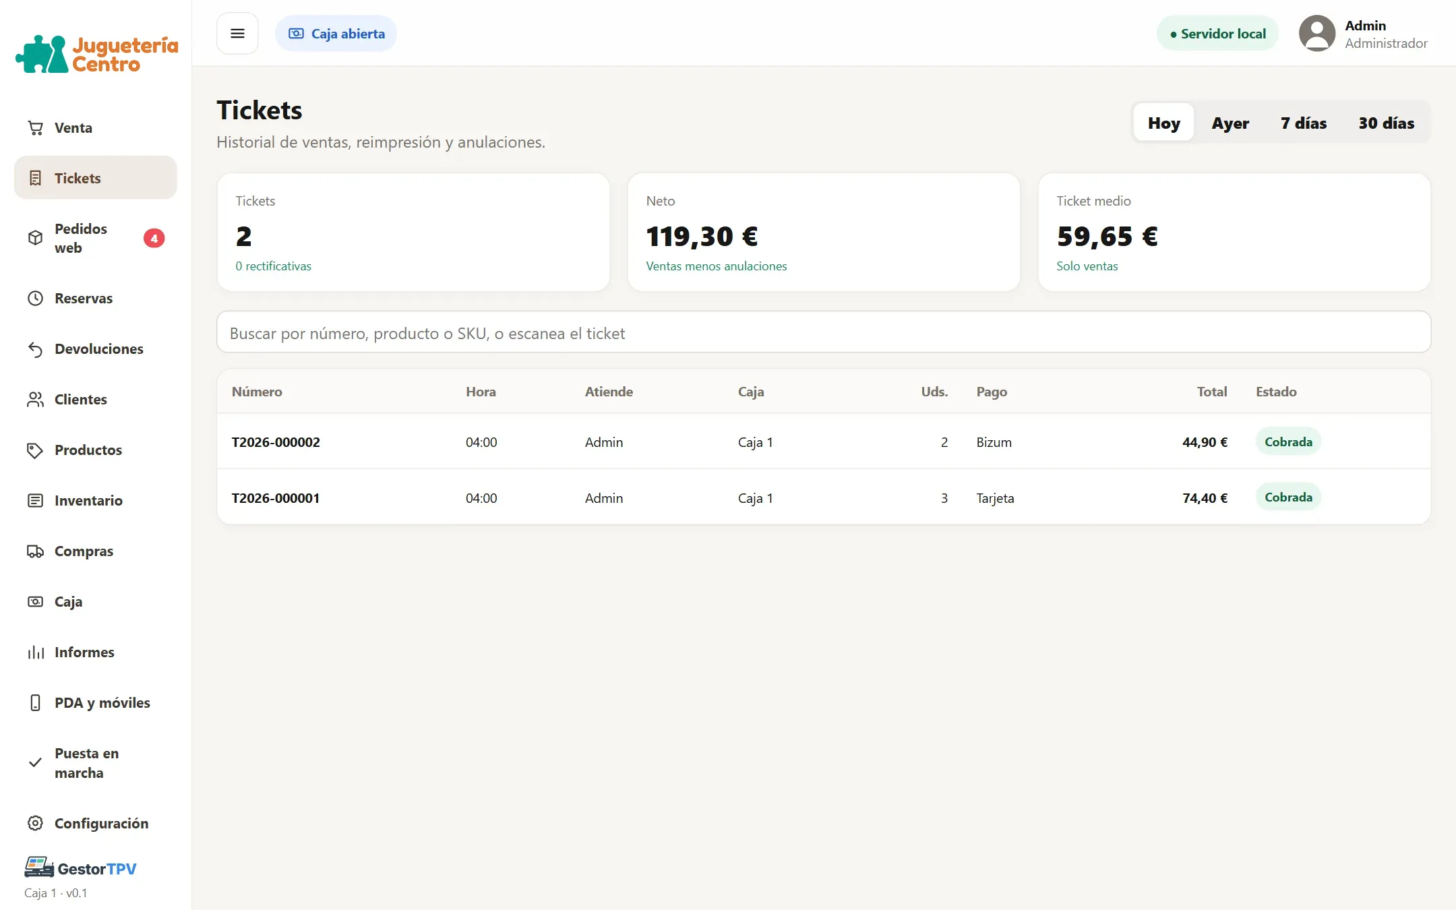1456x910 pixels.
Task: Click the Total column header
Action: 1211,392
